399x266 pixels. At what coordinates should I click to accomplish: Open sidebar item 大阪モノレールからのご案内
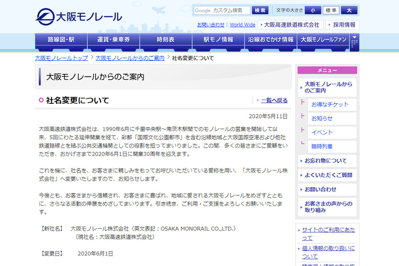pos(327,87)
